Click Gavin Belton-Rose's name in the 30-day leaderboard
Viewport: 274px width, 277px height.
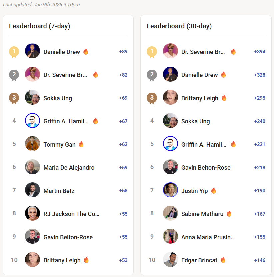[206, 168]
